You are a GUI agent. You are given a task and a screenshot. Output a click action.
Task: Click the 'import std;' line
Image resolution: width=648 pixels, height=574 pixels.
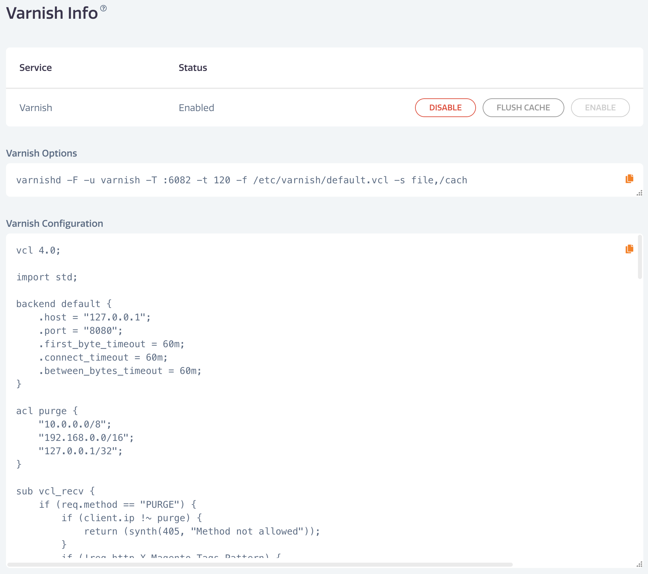point(47,277)
